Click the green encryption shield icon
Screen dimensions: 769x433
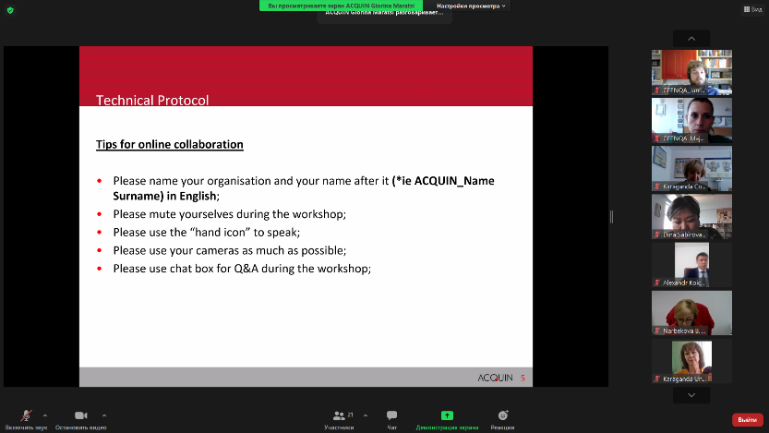pos(10,8)
